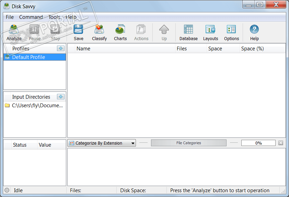Open the Help menu
289x197 pixels.
click(71, 17)
